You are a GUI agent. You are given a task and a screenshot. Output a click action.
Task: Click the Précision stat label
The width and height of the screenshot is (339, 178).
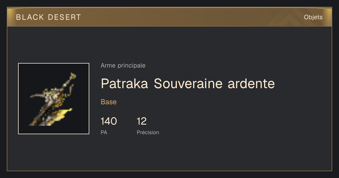[148, 132]
